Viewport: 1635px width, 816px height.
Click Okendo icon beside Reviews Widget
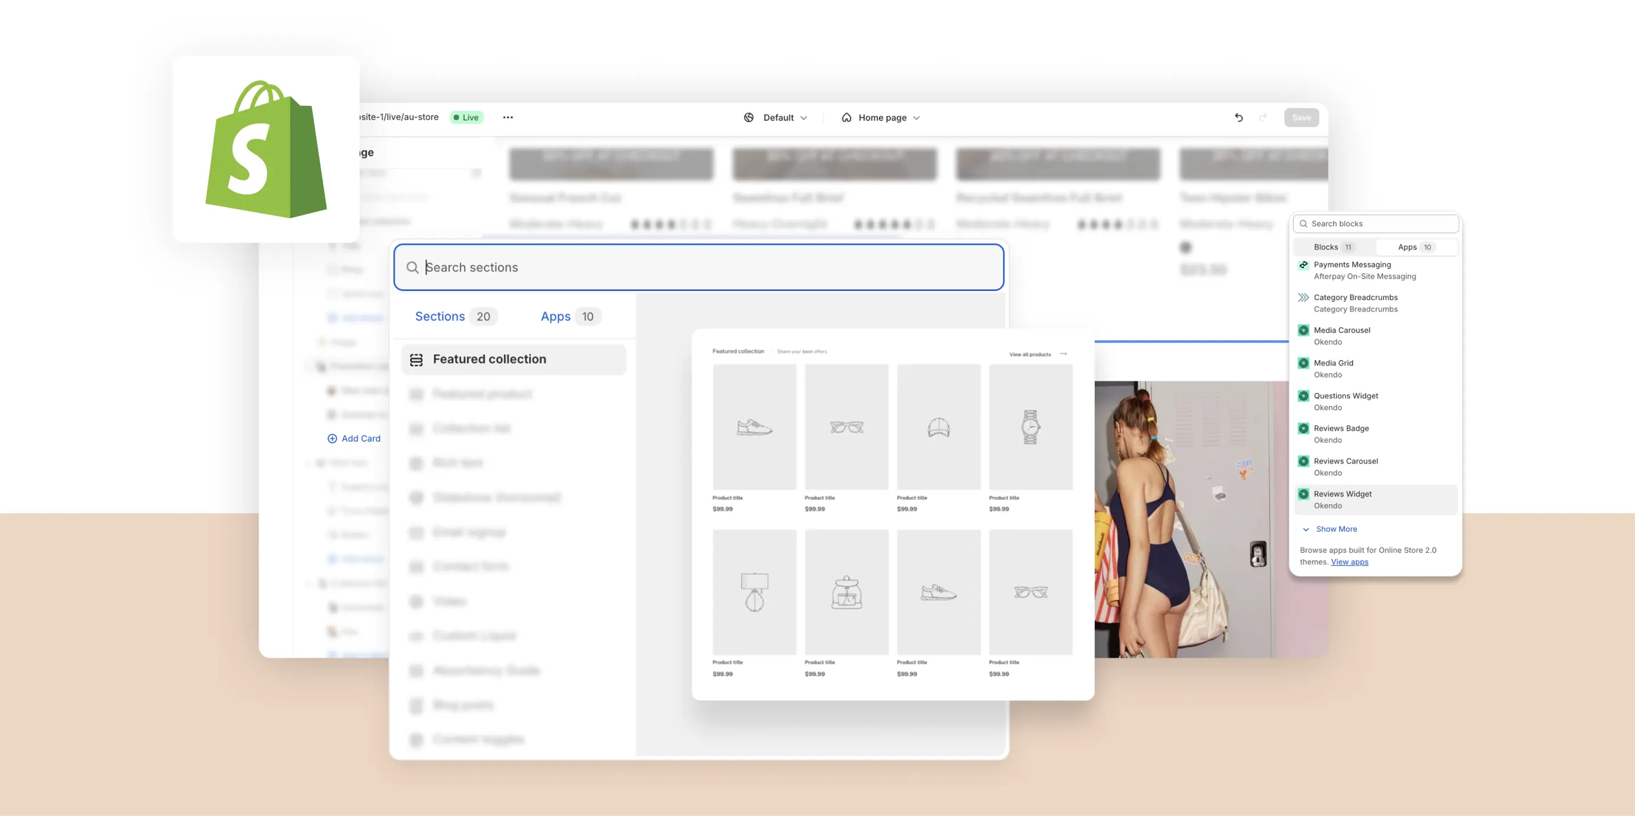(1303, 494)
